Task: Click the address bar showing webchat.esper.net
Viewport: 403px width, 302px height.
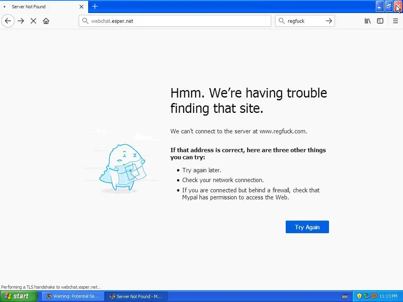Action: [x=175, y=21]
